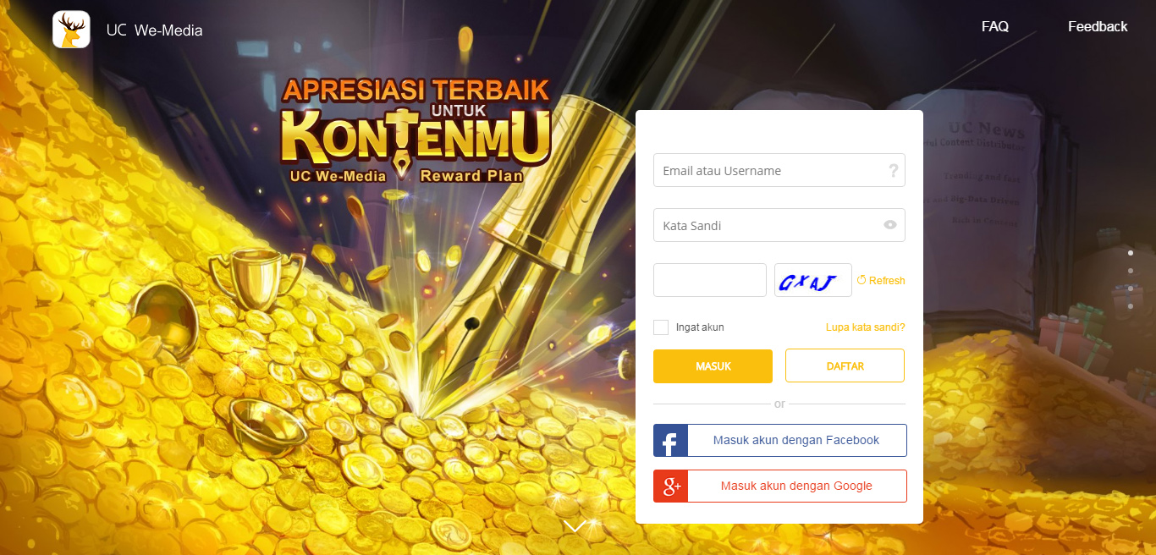Click the Google Plus logo icon
Image resolution: width=1156 pixels, height=555 pixels.
pos(670,486)
